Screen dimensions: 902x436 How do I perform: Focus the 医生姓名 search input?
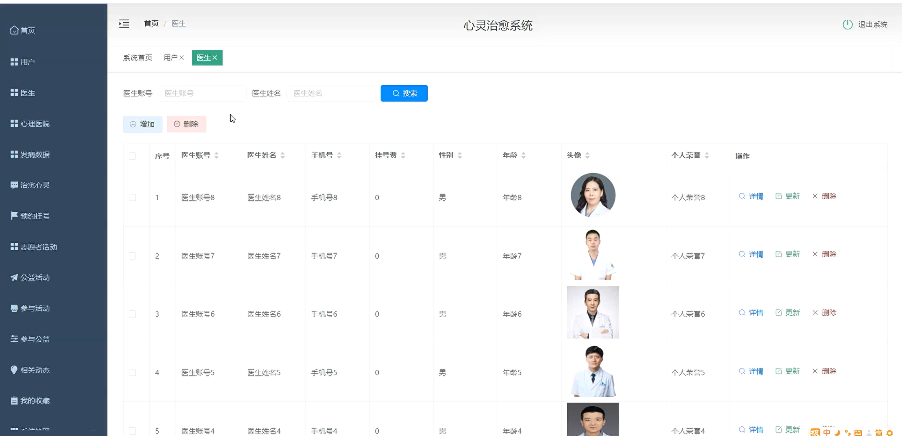point(331,93)
